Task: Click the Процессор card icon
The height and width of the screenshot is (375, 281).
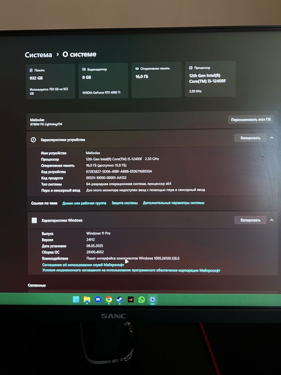Action: (191, 67)
